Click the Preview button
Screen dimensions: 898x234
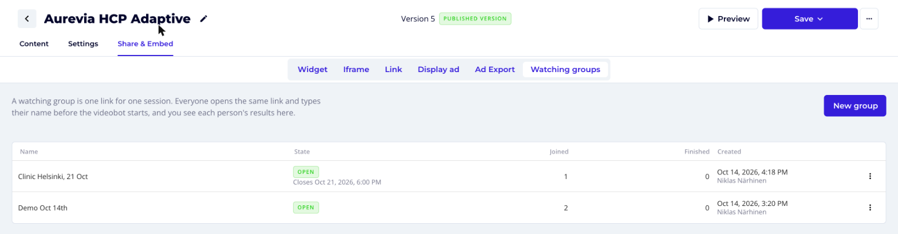(x=728, y=18)
